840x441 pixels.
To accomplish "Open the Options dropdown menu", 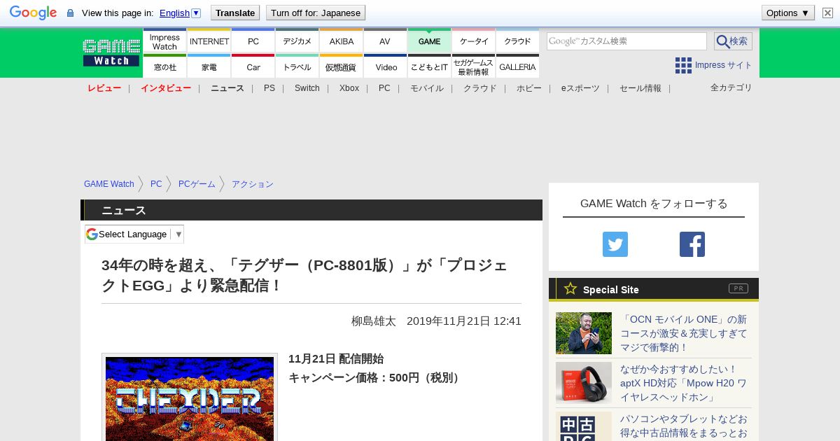I will [x=788, y=13].
